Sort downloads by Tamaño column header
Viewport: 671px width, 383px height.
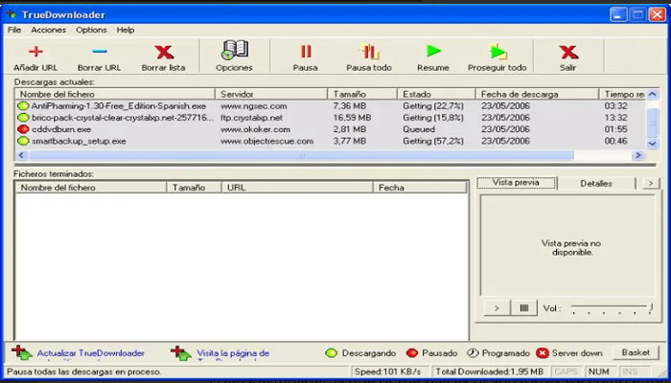[362, 94]
